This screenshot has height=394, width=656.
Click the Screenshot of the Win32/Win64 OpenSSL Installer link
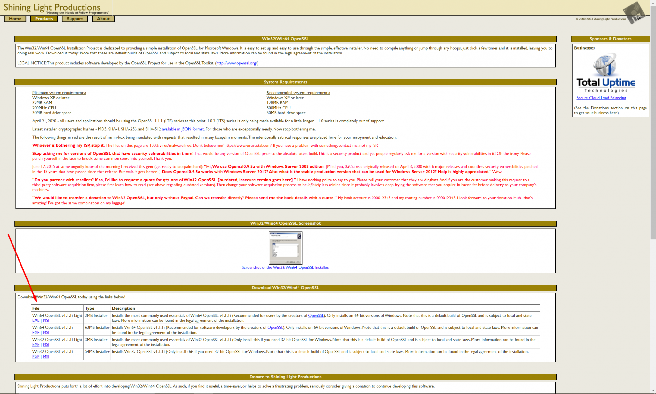pos(285,267)
